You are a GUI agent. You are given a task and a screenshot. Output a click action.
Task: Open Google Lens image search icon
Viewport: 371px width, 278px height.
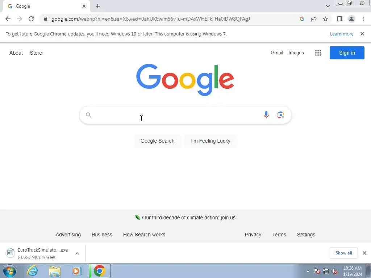[281, 115]
